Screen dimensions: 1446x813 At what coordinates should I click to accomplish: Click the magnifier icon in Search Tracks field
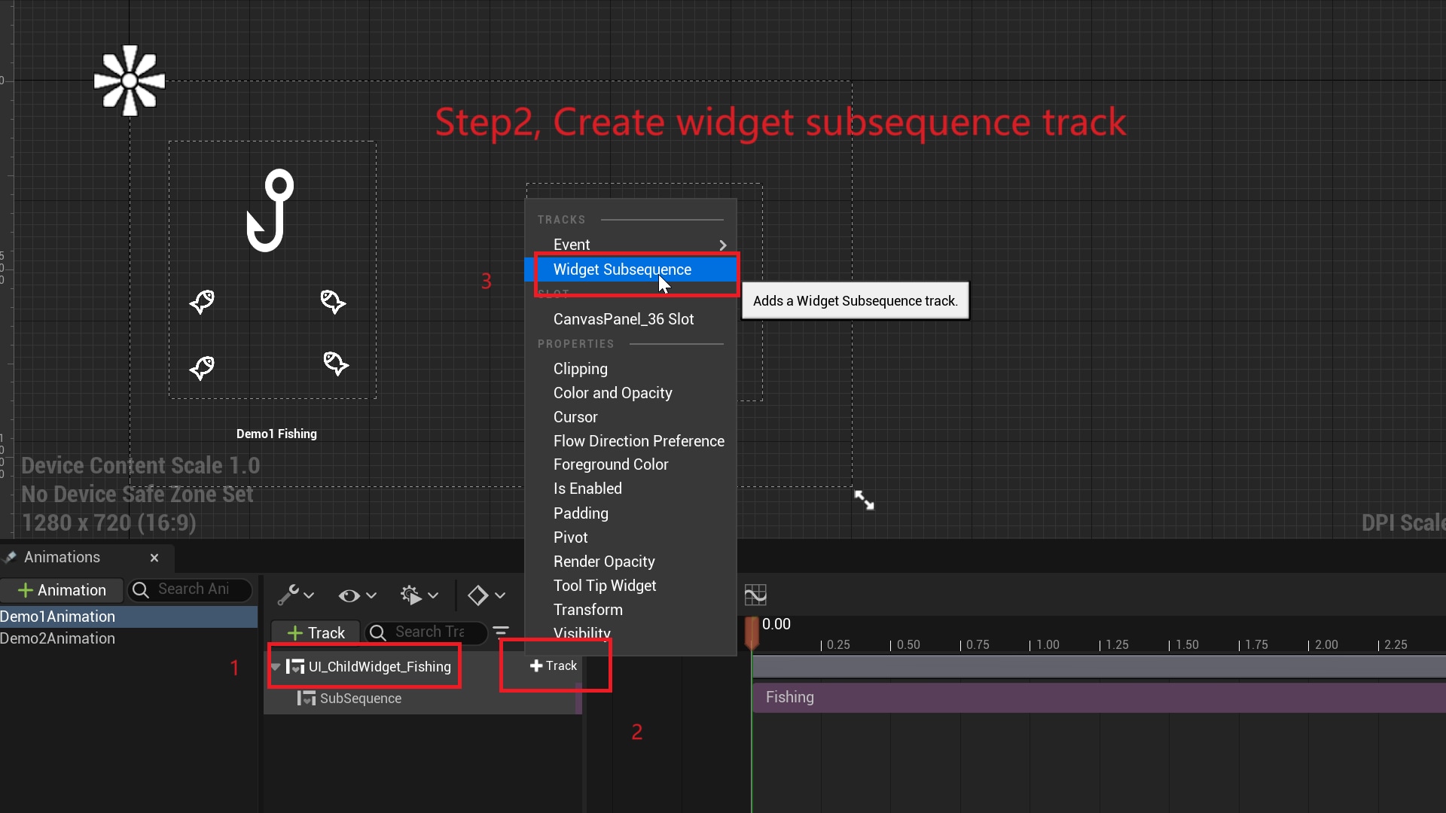click(x=379, y=632)
